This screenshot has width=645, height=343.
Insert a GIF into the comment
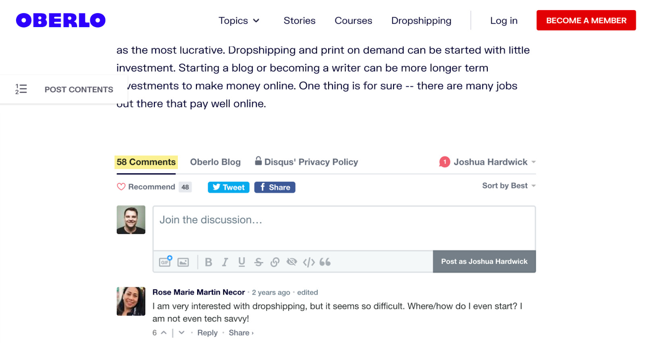[165, 262]
